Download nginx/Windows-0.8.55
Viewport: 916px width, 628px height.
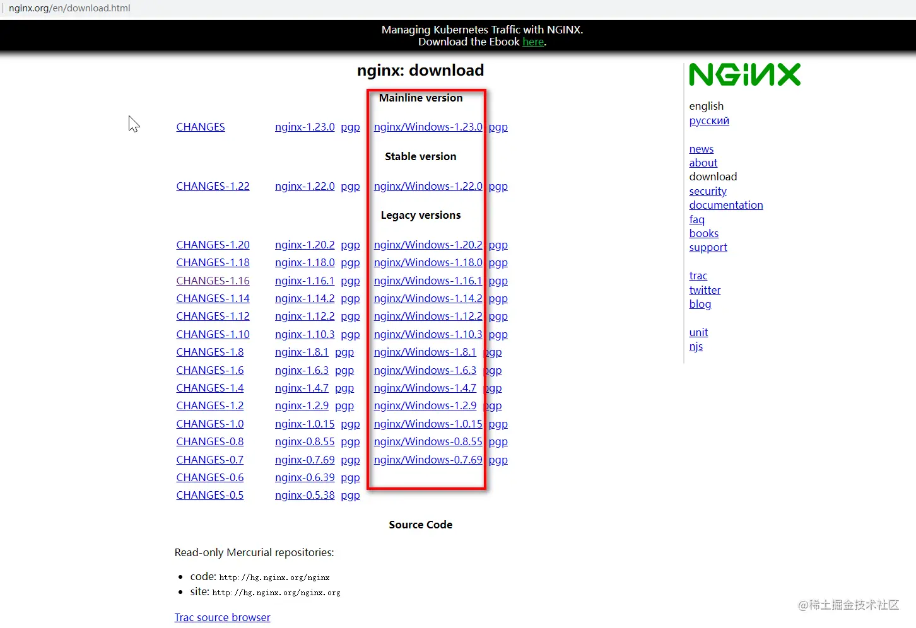pos(428,441)
